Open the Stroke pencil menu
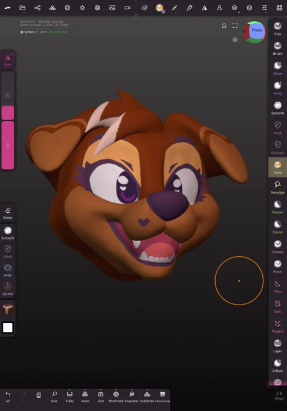 (x=174, y=8)
